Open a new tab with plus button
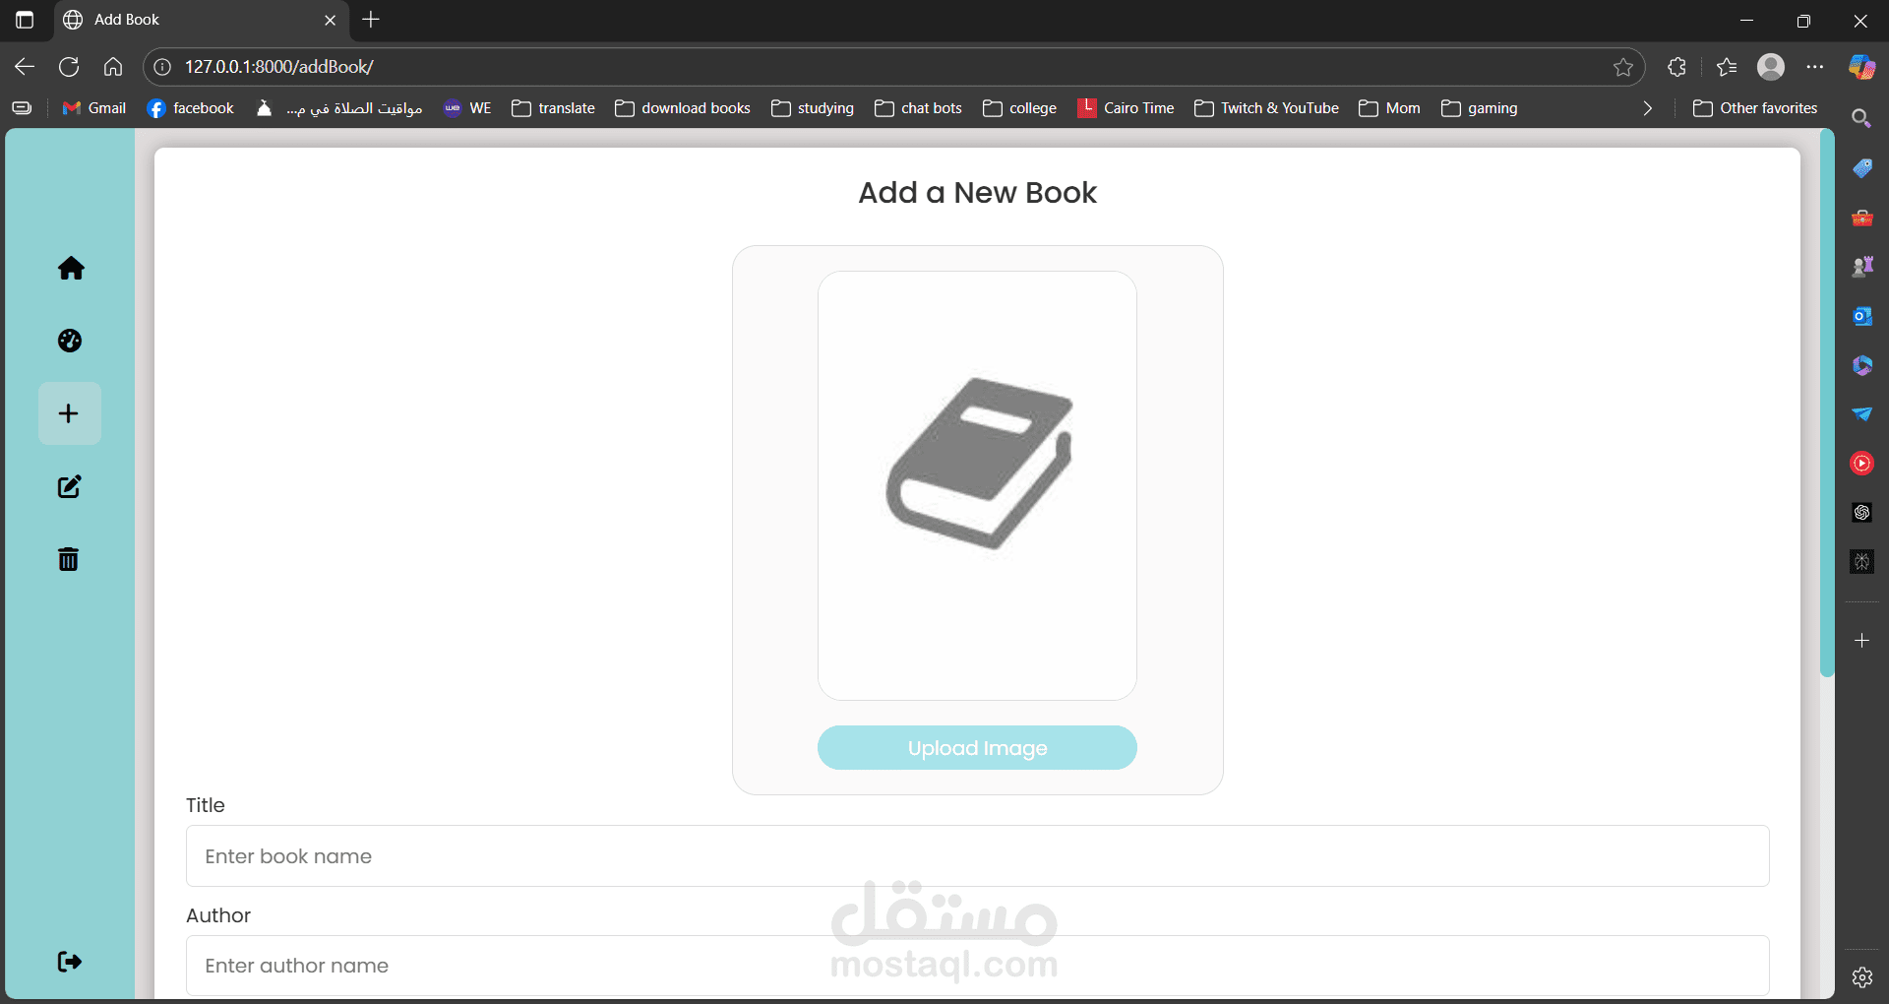 [x=371, y=20]
